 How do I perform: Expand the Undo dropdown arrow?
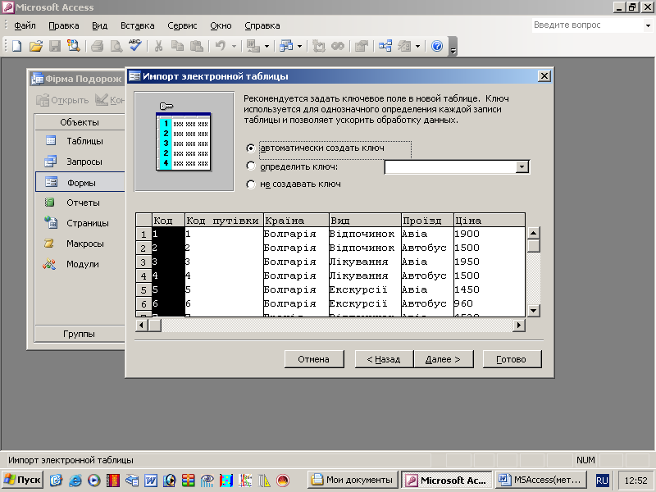234,46
